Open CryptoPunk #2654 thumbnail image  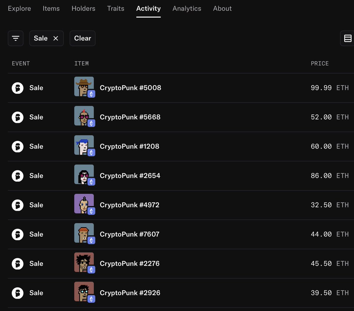[x=84, y=174]
